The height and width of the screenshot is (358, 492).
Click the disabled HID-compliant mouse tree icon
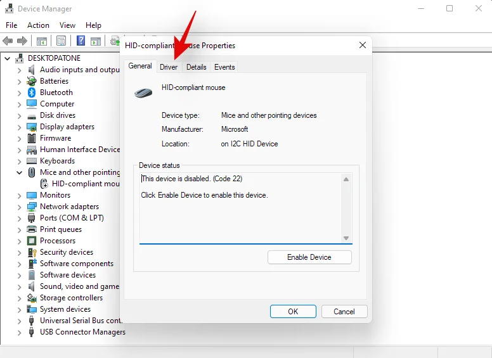point(44,184)
